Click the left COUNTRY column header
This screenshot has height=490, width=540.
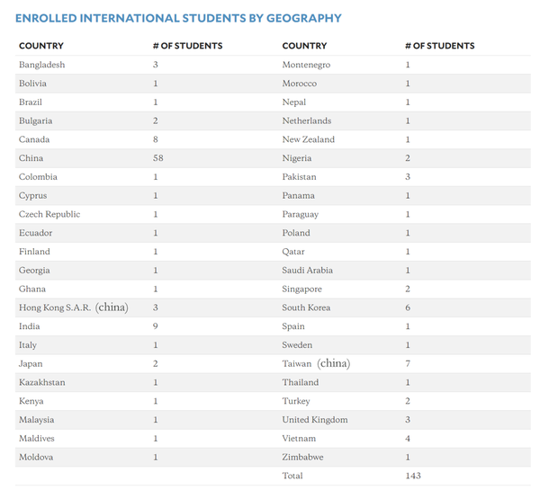coord(41,46)
